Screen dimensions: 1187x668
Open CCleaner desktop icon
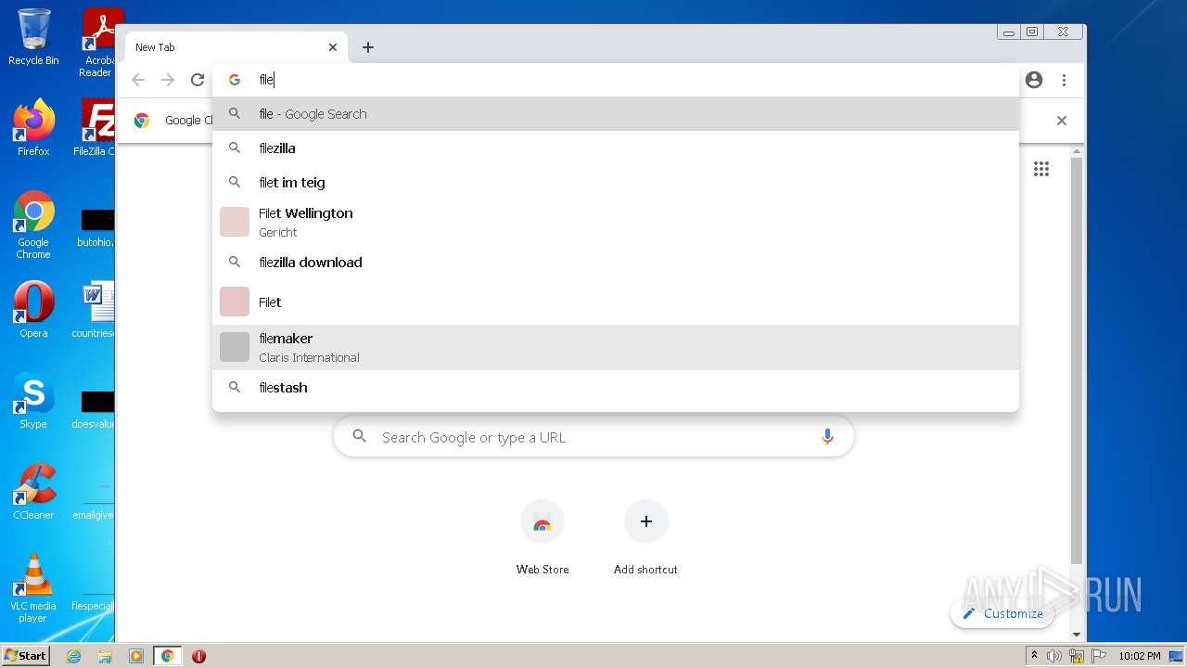click(33, 492)
